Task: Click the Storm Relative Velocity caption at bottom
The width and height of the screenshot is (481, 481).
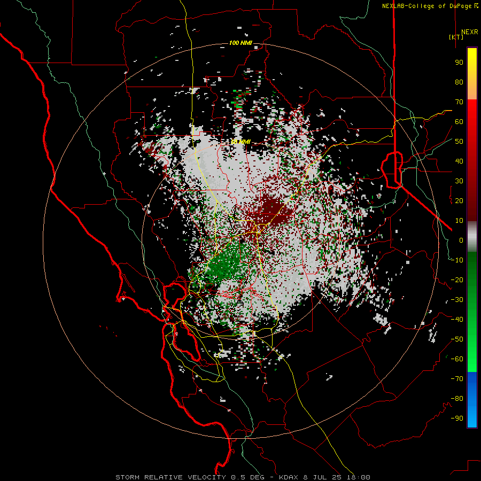Action: (243, 477)
